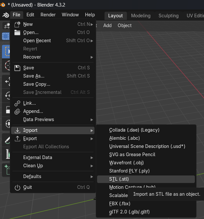Import glTF 2.0 (.glb/.gltf) file
The height and width of the screenshot is (219, 204).
[x=146, y=212]
